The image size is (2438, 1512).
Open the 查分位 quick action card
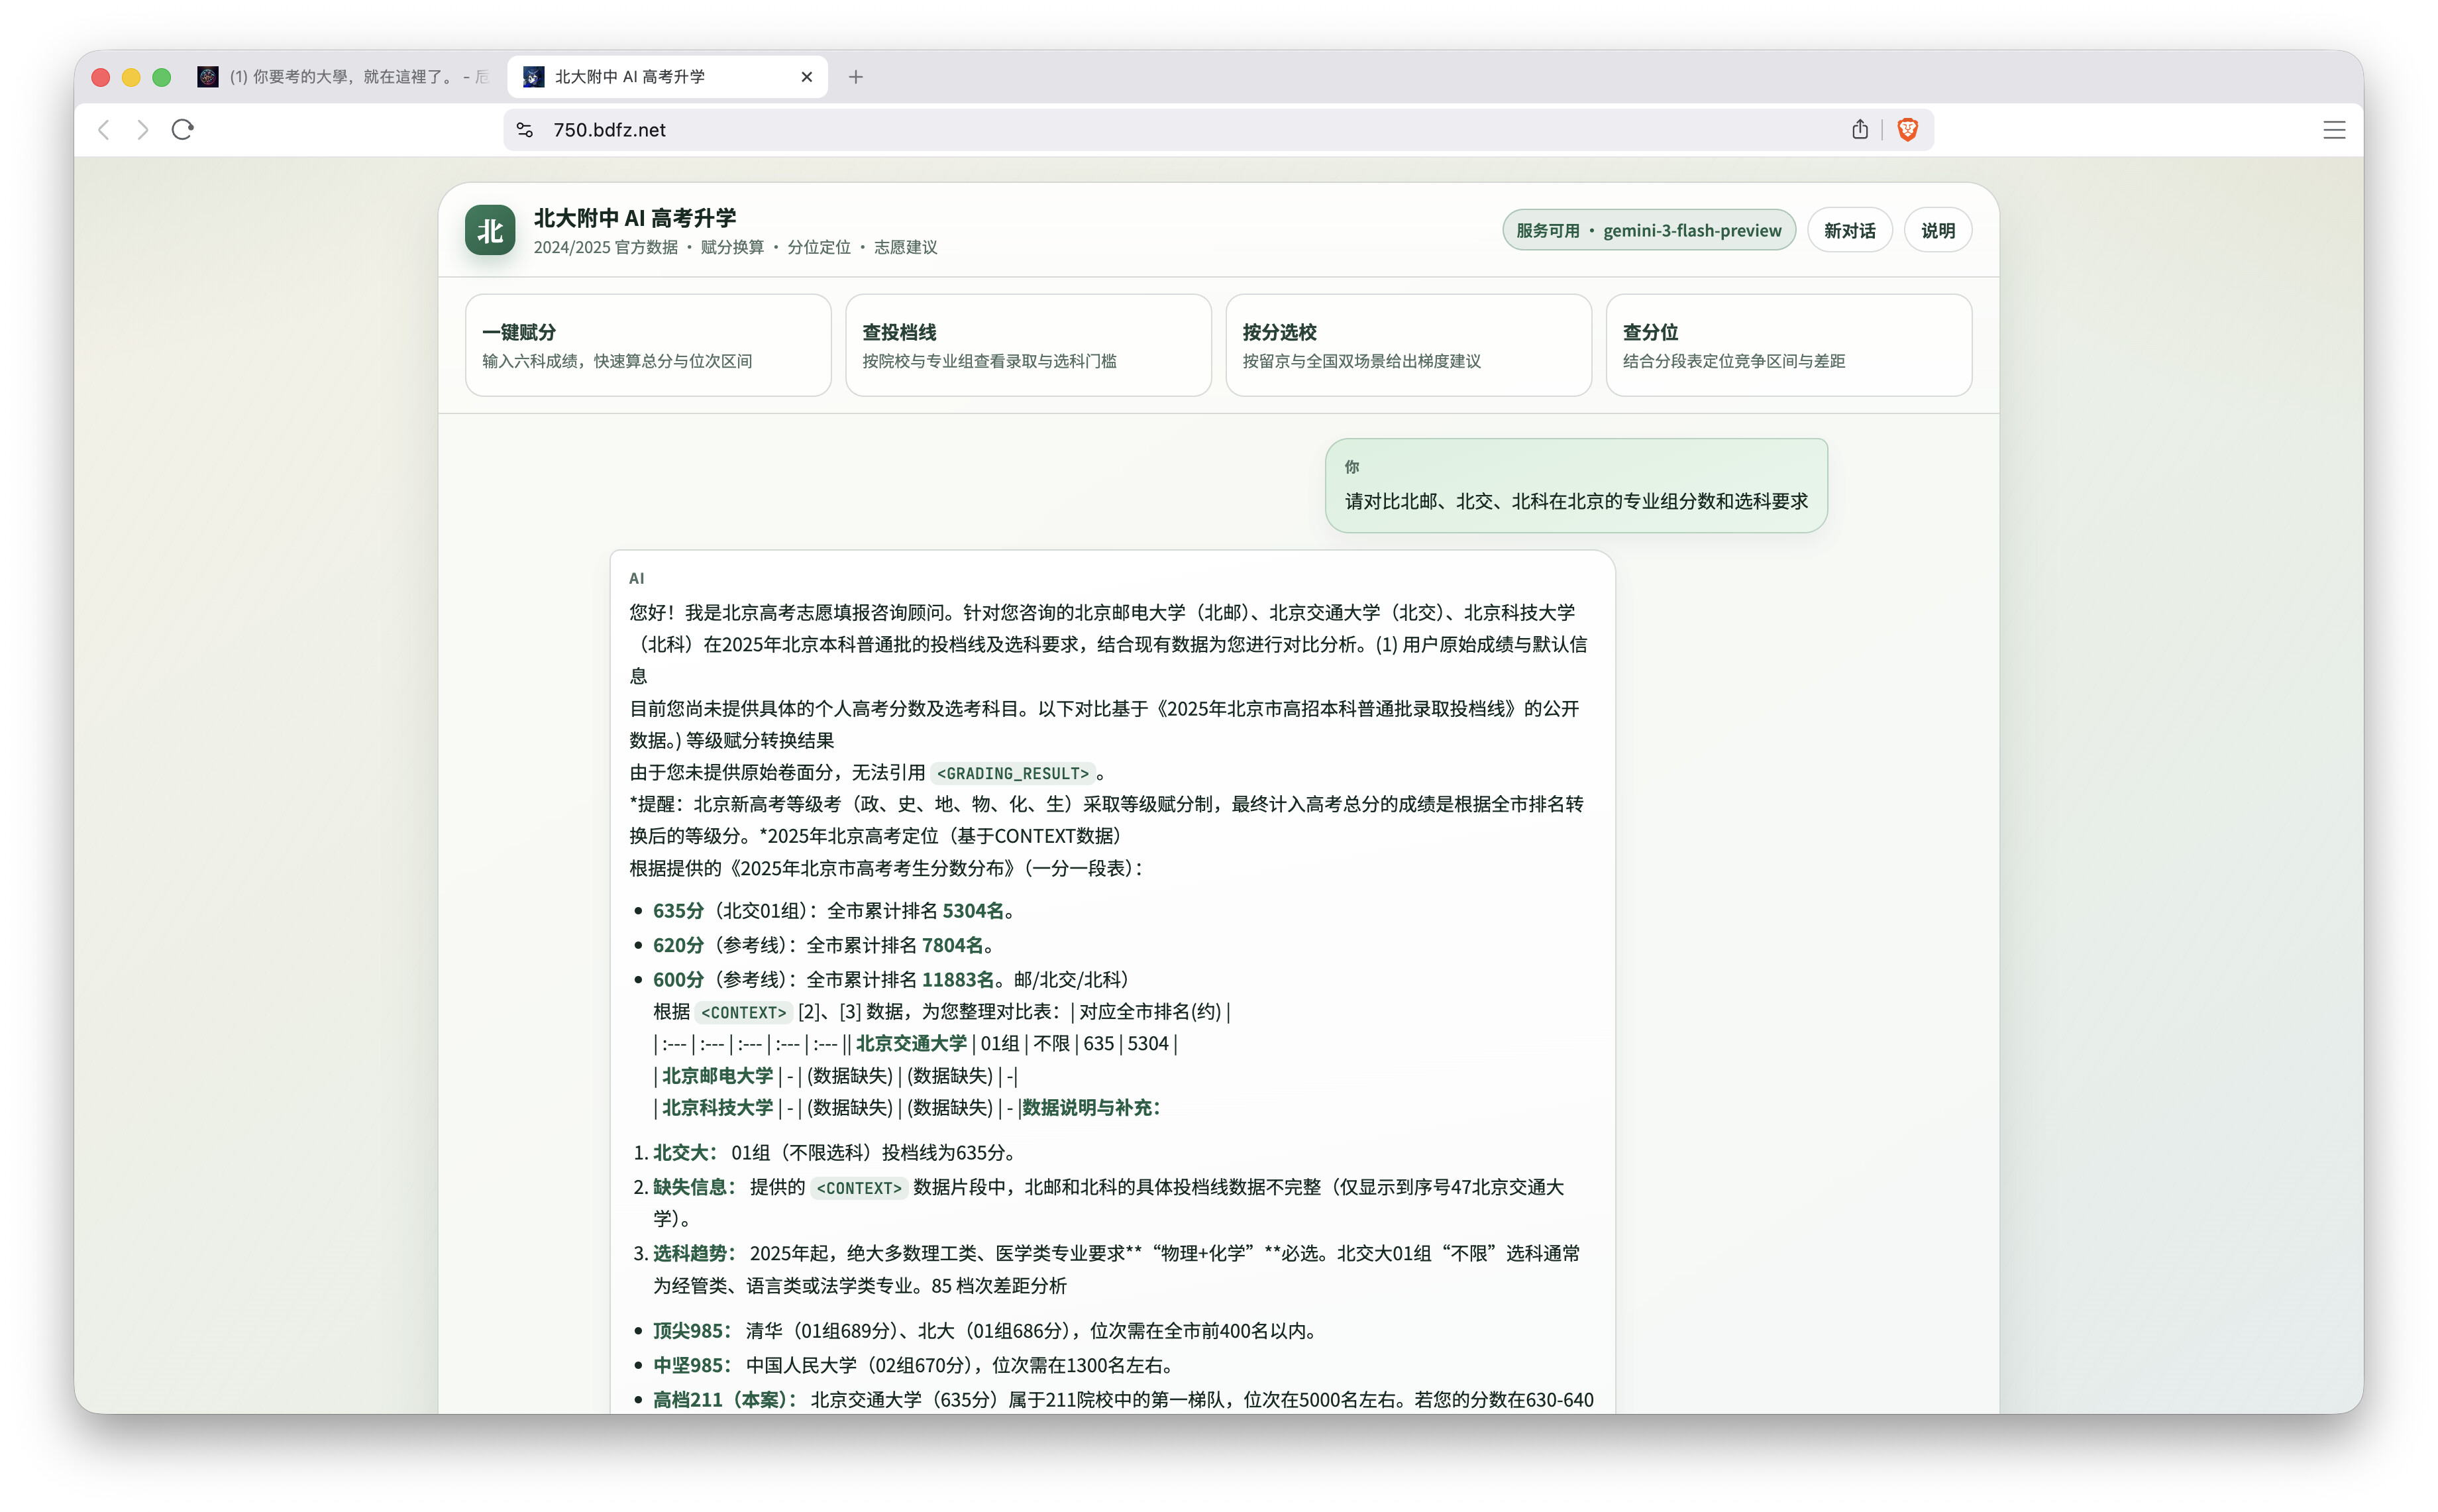pos(1787,345)
